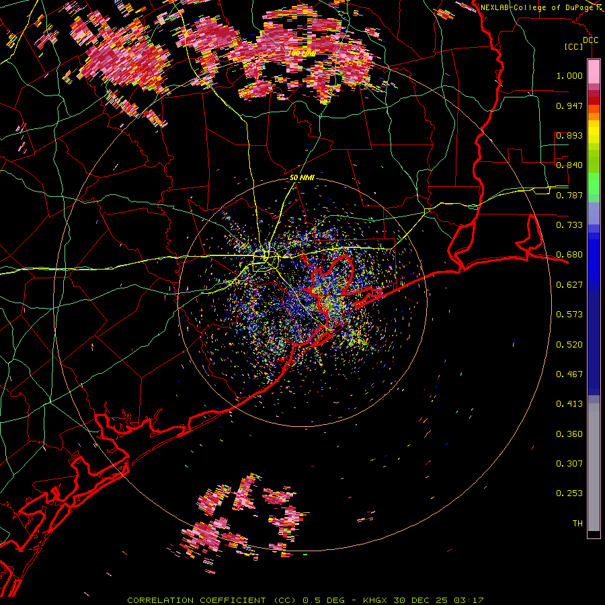Click the 0.573 value on the color scale

(x=569, y=315)
